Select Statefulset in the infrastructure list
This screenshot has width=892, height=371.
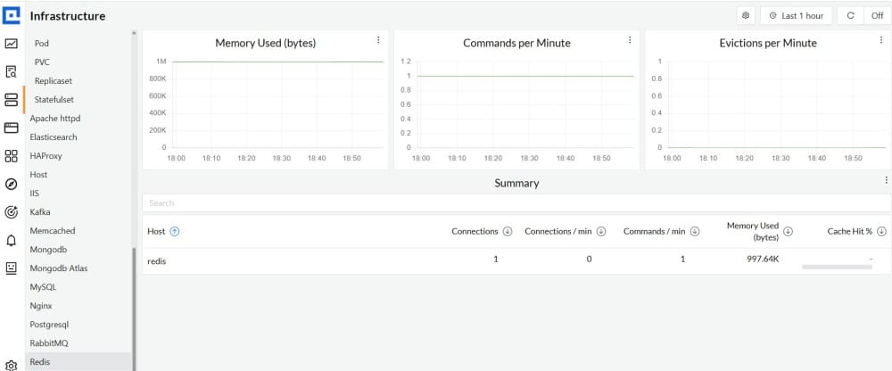(54, 100)
